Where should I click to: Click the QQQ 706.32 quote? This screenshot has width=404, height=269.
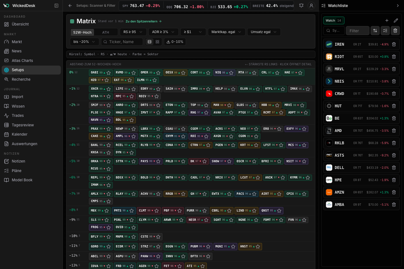coord(185,6)
